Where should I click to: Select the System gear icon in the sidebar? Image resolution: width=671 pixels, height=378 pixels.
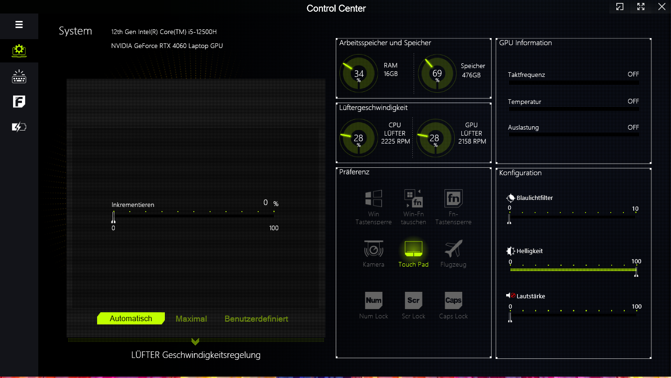pos(19,50)
